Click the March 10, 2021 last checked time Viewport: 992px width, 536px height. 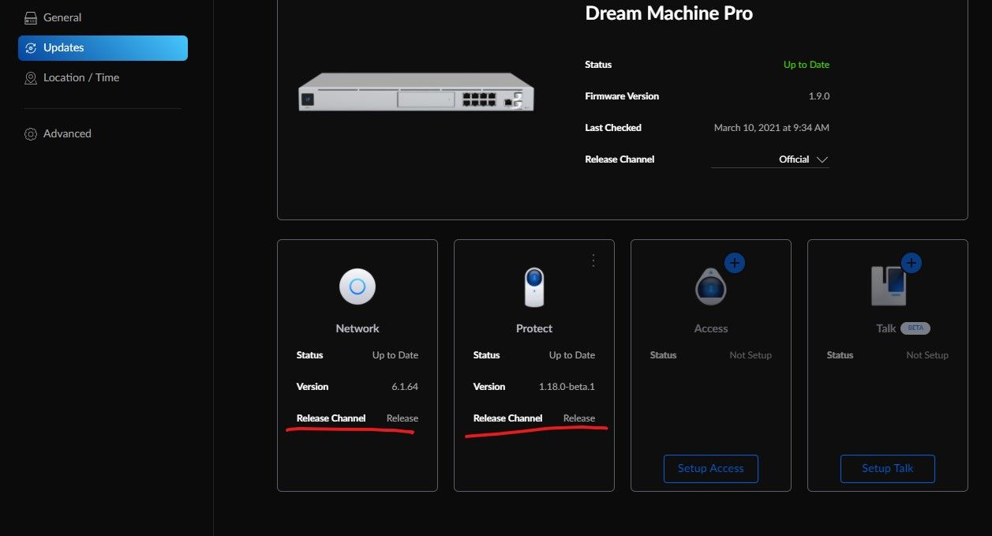click(772, 128)
